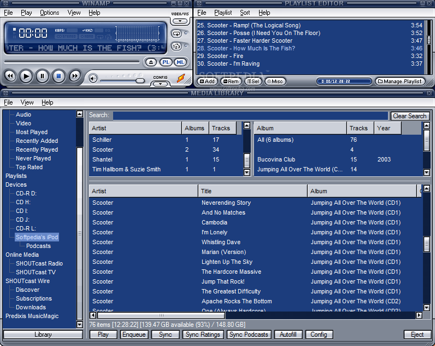
Task: Adjust the volume slider knob
Action: tap(140, 80)
